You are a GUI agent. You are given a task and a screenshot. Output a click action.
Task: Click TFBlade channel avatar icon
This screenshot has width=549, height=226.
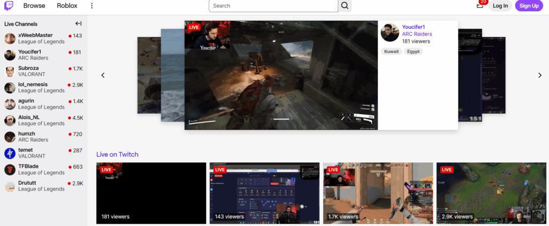coord(10,170)
